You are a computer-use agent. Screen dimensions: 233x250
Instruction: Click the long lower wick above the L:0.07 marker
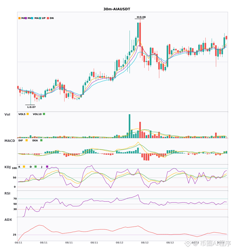point(31,98)
